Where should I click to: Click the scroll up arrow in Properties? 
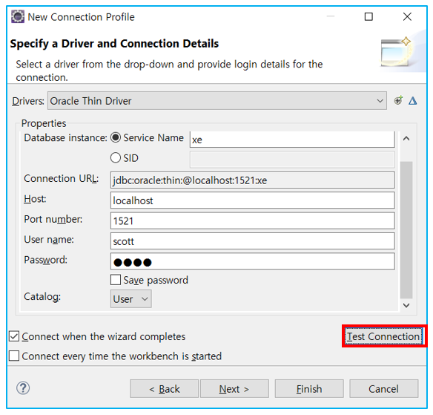(x=406, y=138)
